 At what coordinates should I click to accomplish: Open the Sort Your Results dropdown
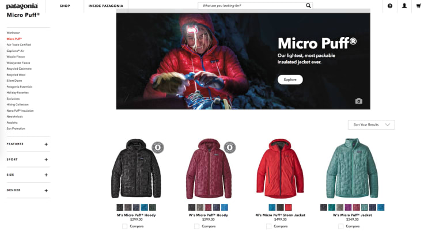[x=371, y=124]
